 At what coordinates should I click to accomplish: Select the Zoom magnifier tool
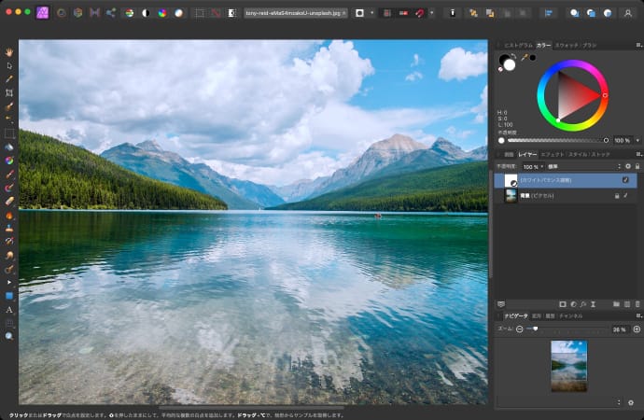pos(9,335)
